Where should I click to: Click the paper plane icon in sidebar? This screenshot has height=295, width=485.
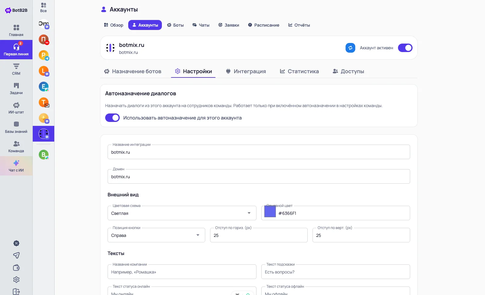pos(16,255)
